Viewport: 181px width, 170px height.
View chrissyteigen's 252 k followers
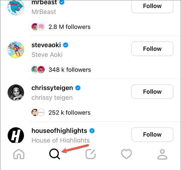tap(69, 113)
